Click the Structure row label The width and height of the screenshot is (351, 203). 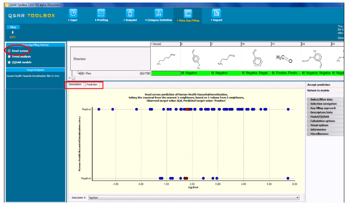(79, 59)
